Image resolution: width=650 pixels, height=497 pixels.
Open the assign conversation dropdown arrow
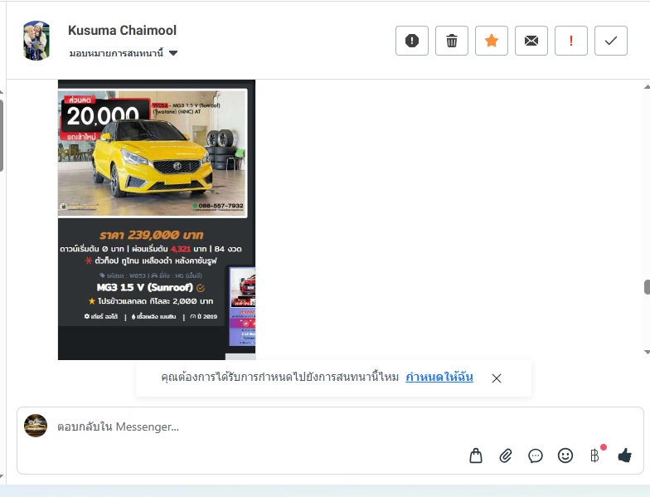click(x=173, y=53)
